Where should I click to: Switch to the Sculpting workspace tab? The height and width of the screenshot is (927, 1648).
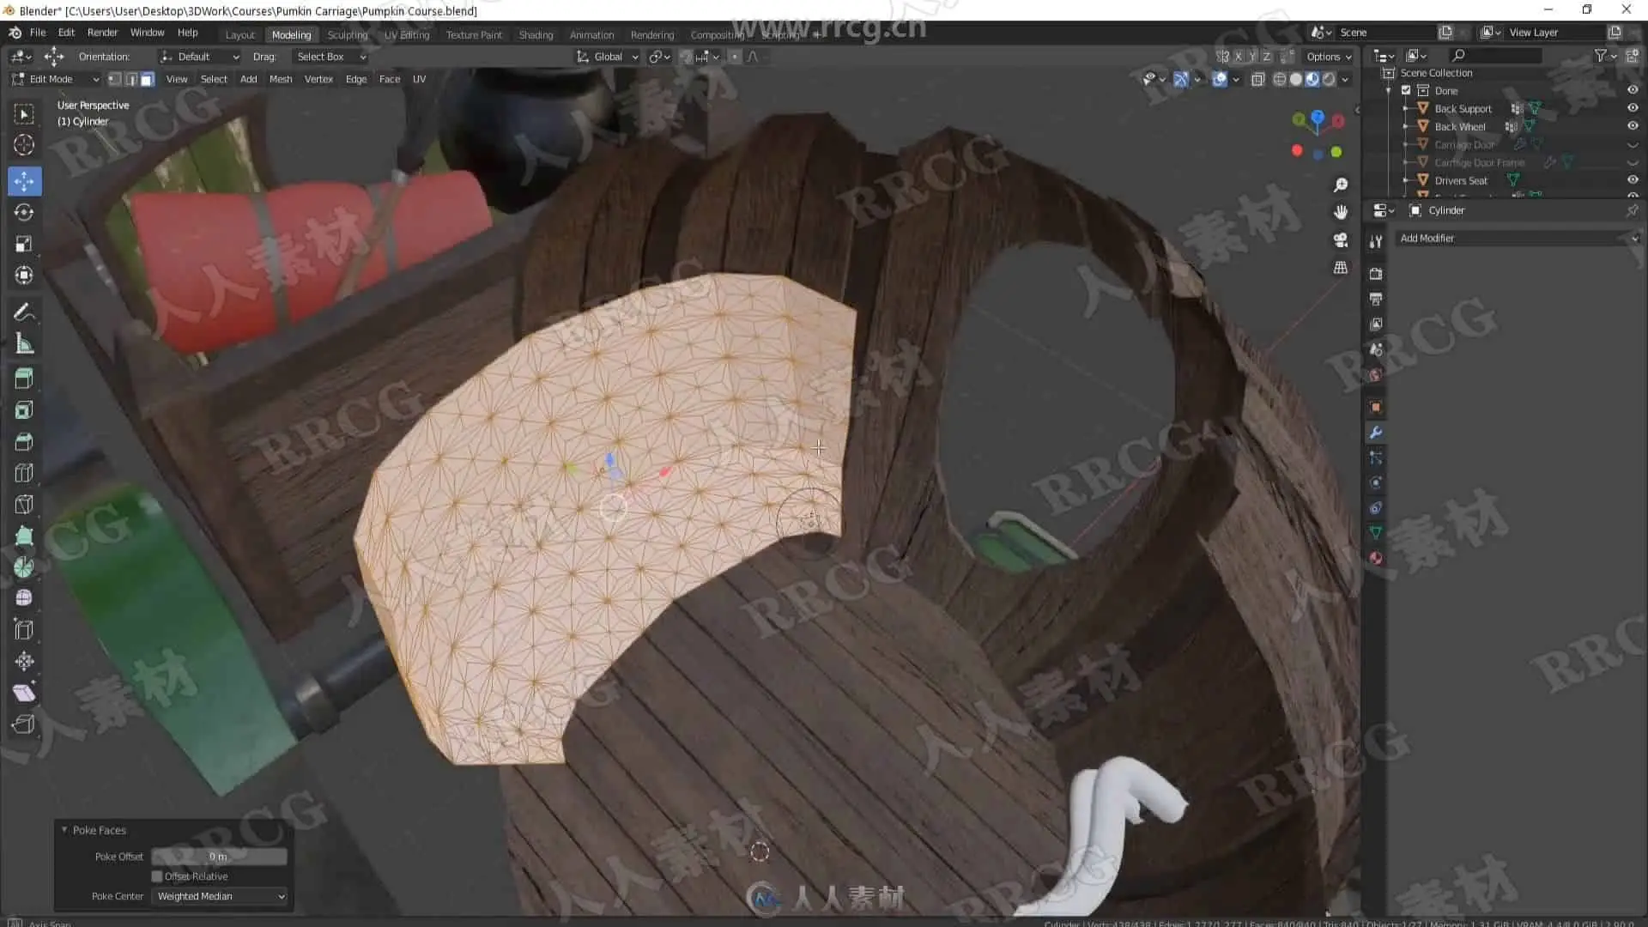coord(347,34)
